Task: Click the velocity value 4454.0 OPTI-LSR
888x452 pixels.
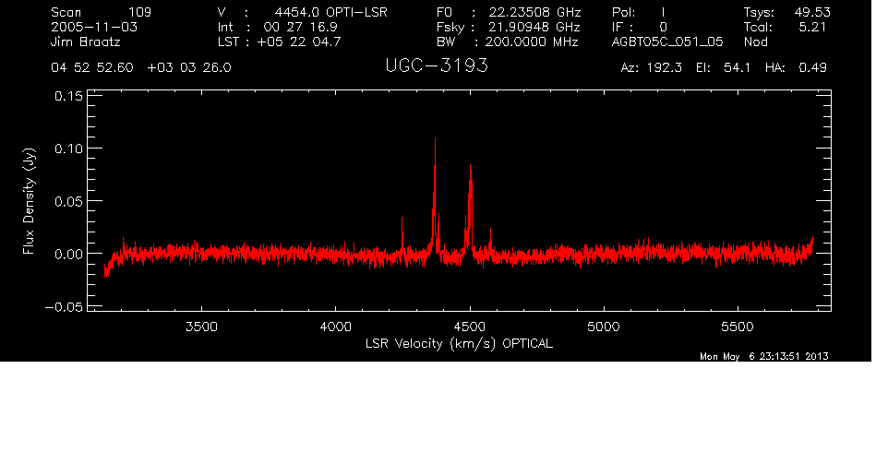Action: pyautogui.click(x=330, y=12)
